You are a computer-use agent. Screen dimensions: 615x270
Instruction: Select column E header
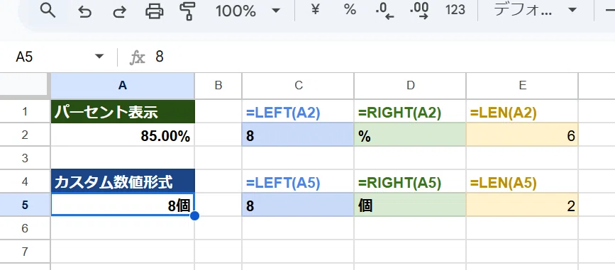pos(522,86)
